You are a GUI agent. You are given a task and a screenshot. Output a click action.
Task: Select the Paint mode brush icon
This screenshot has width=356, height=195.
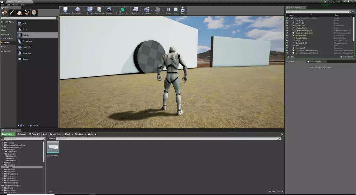click(x=12, y=13)
